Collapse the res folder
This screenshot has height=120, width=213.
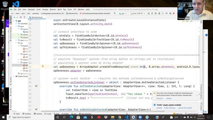coord(16,43)
